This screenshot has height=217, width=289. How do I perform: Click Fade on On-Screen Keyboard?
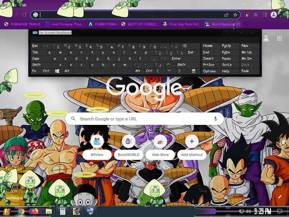[249, 71]
